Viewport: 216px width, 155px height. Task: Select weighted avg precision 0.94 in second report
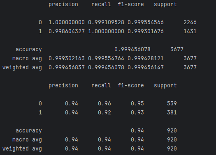click(x=72, y=149)
